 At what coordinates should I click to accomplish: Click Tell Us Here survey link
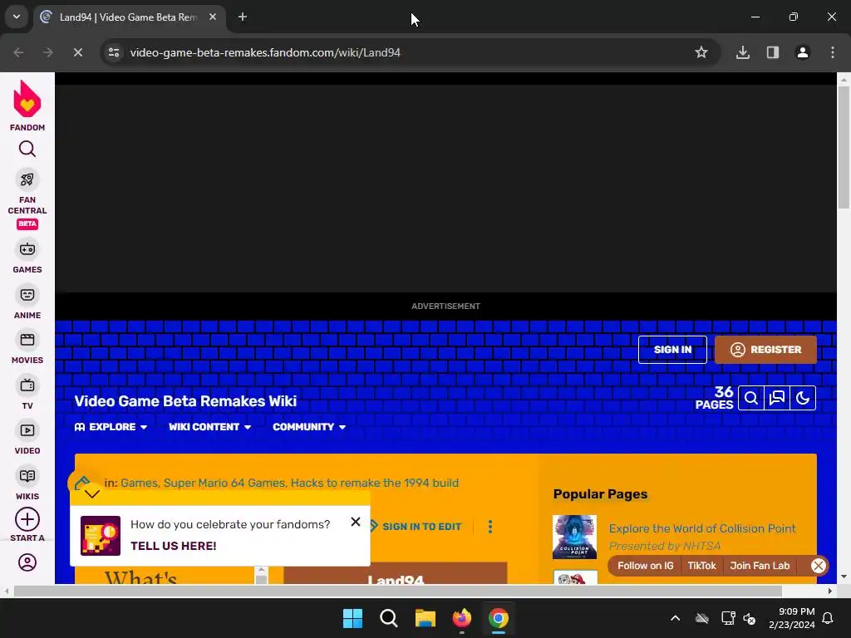point(174,546)
